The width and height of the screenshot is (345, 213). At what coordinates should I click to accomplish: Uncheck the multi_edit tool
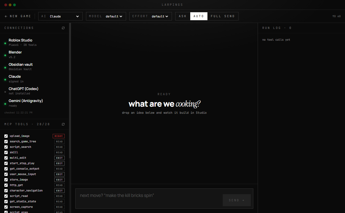6,158
